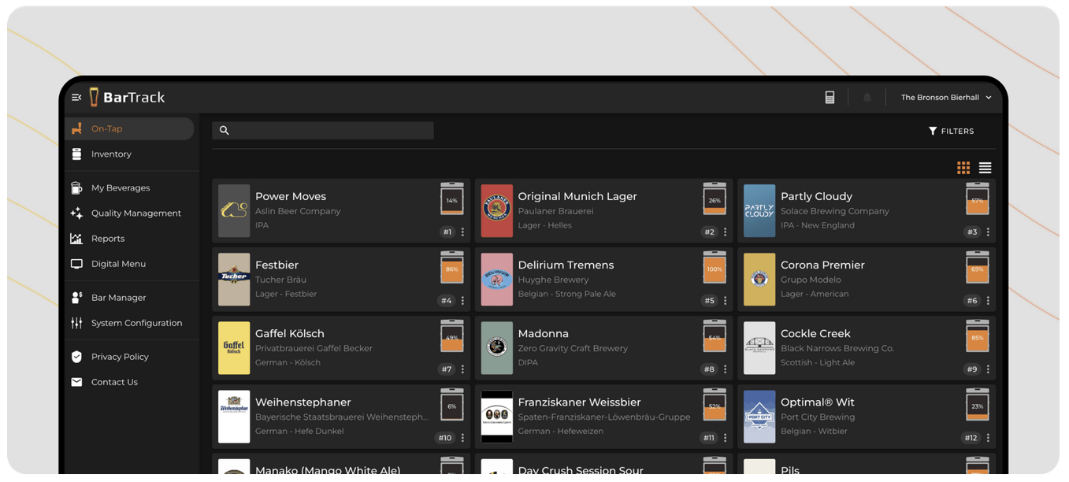1069x482 pixels.
Task: Click the Digital Menu monitor icon
Action: click(76, 264)
